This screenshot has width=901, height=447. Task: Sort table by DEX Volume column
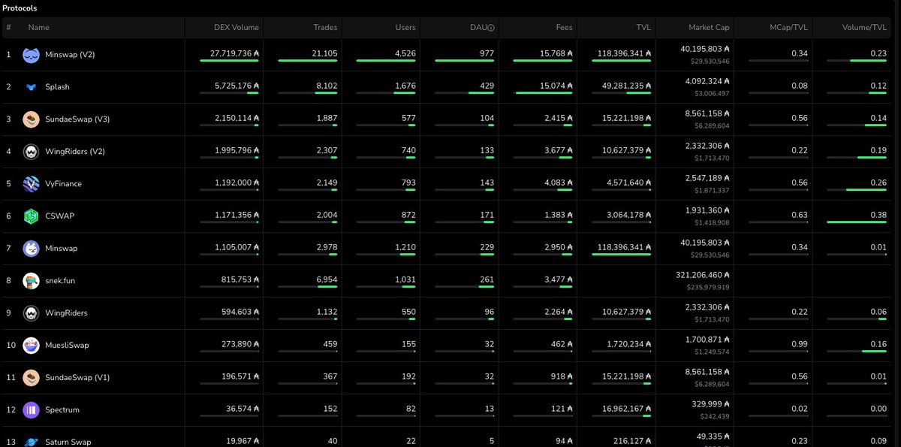(x=237, y=28)
